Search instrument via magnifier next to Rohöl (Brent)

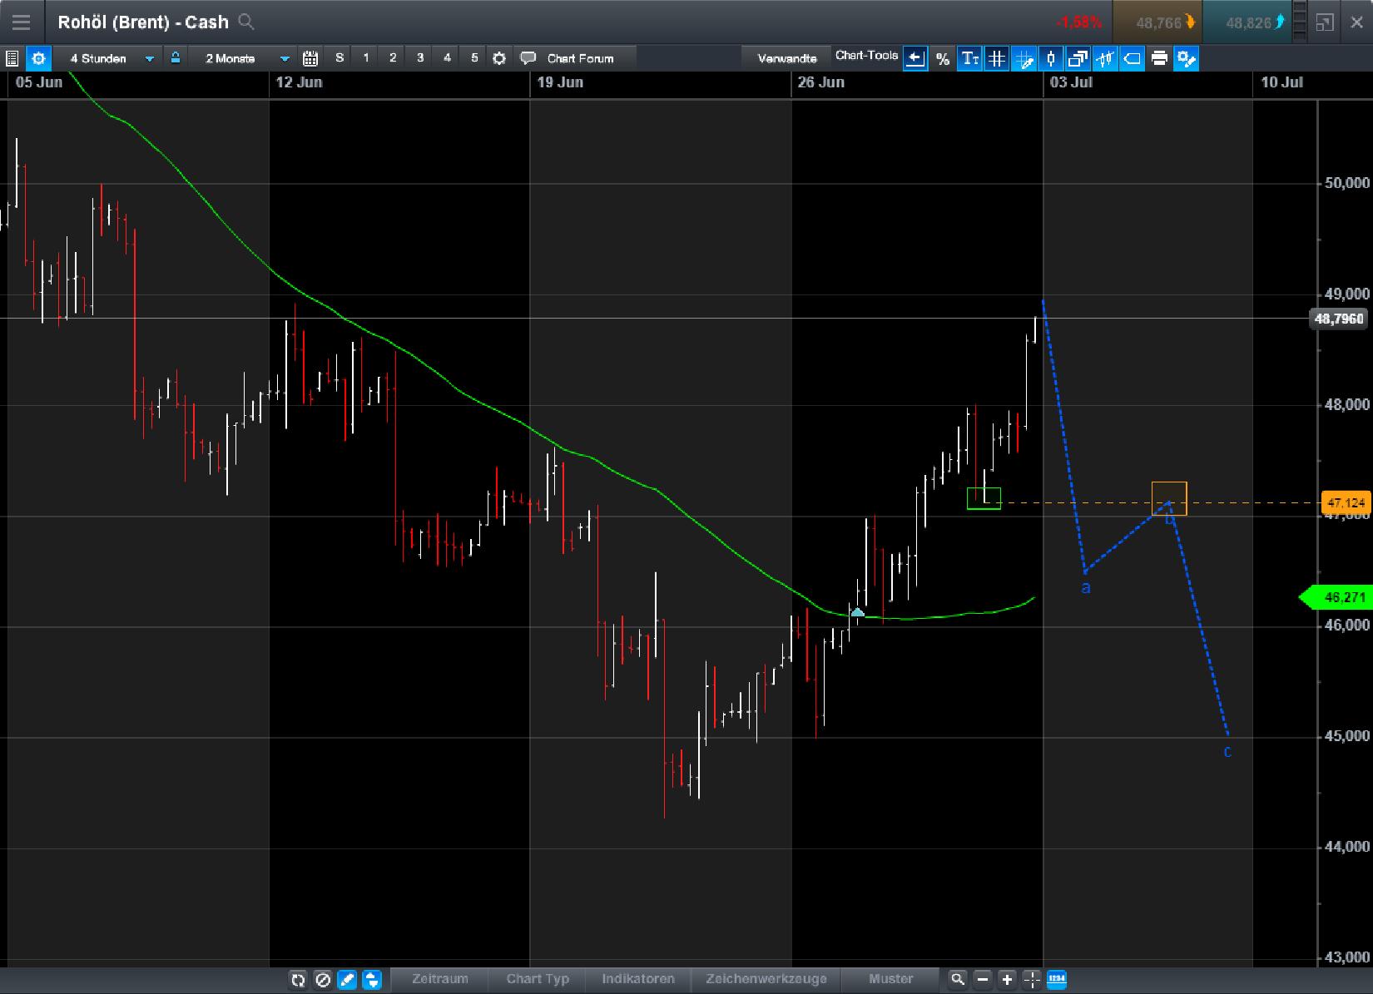(245, 22)
